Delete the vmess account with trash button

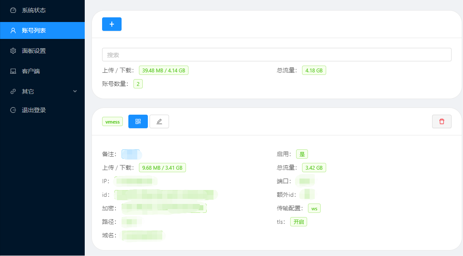tap(442, 121)
